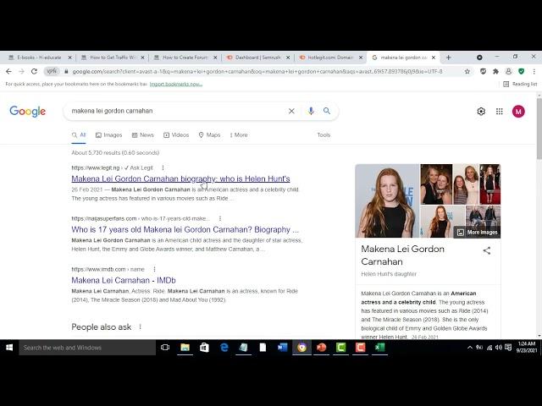
Task: Open the Chrome profile avatar icon
Action: click(x=508, y=71)
